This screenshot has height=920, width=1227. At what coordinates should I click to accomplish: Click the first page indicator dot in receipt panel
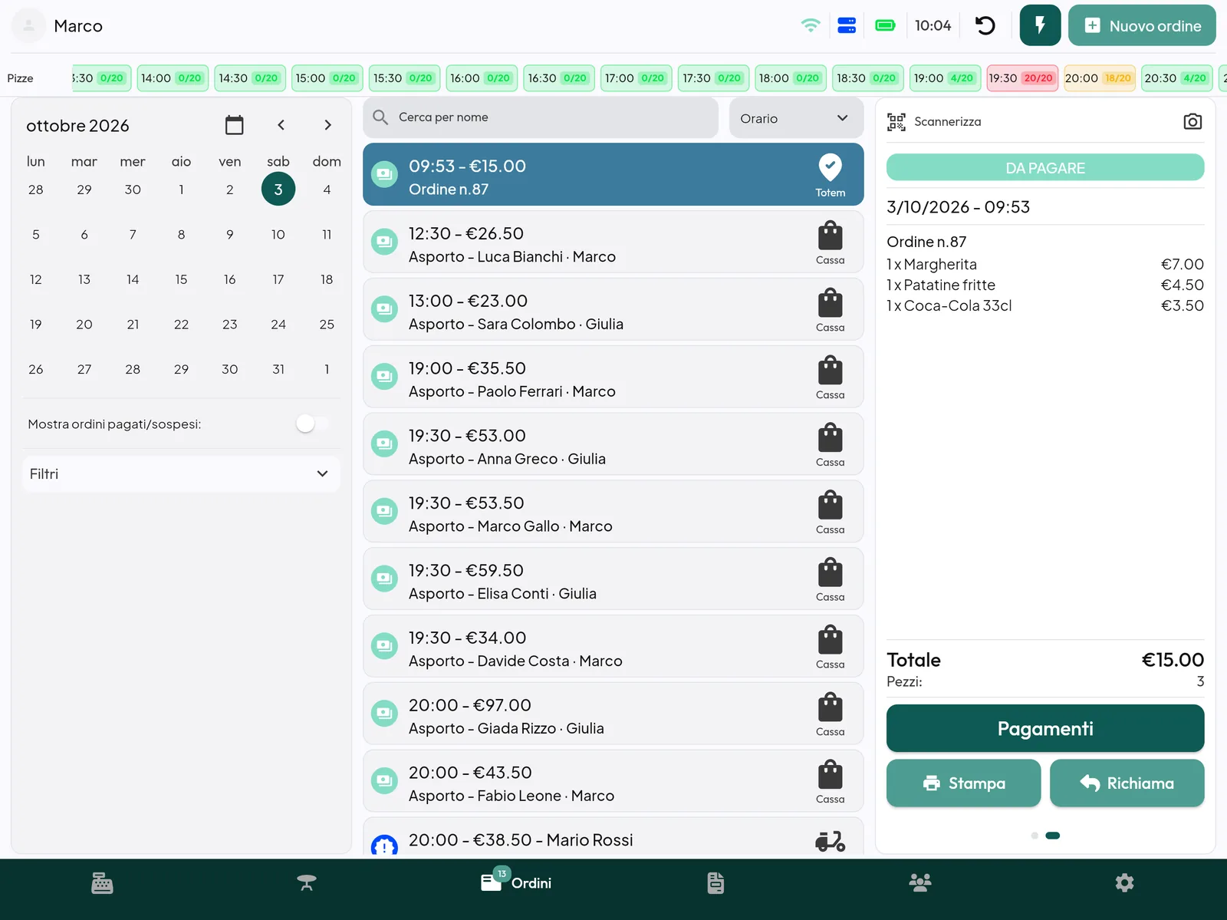point(1035,836)
